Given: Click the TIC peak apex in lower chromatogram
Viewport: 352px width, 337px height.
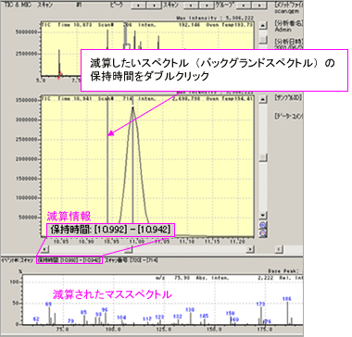Looking at the screenshot, I should pos(132,107).
